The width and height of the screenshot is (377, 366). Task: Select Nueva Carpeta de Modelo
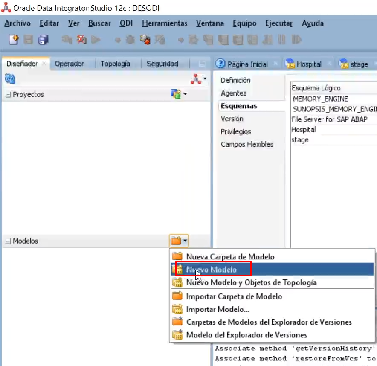click(x=272, y=257)
